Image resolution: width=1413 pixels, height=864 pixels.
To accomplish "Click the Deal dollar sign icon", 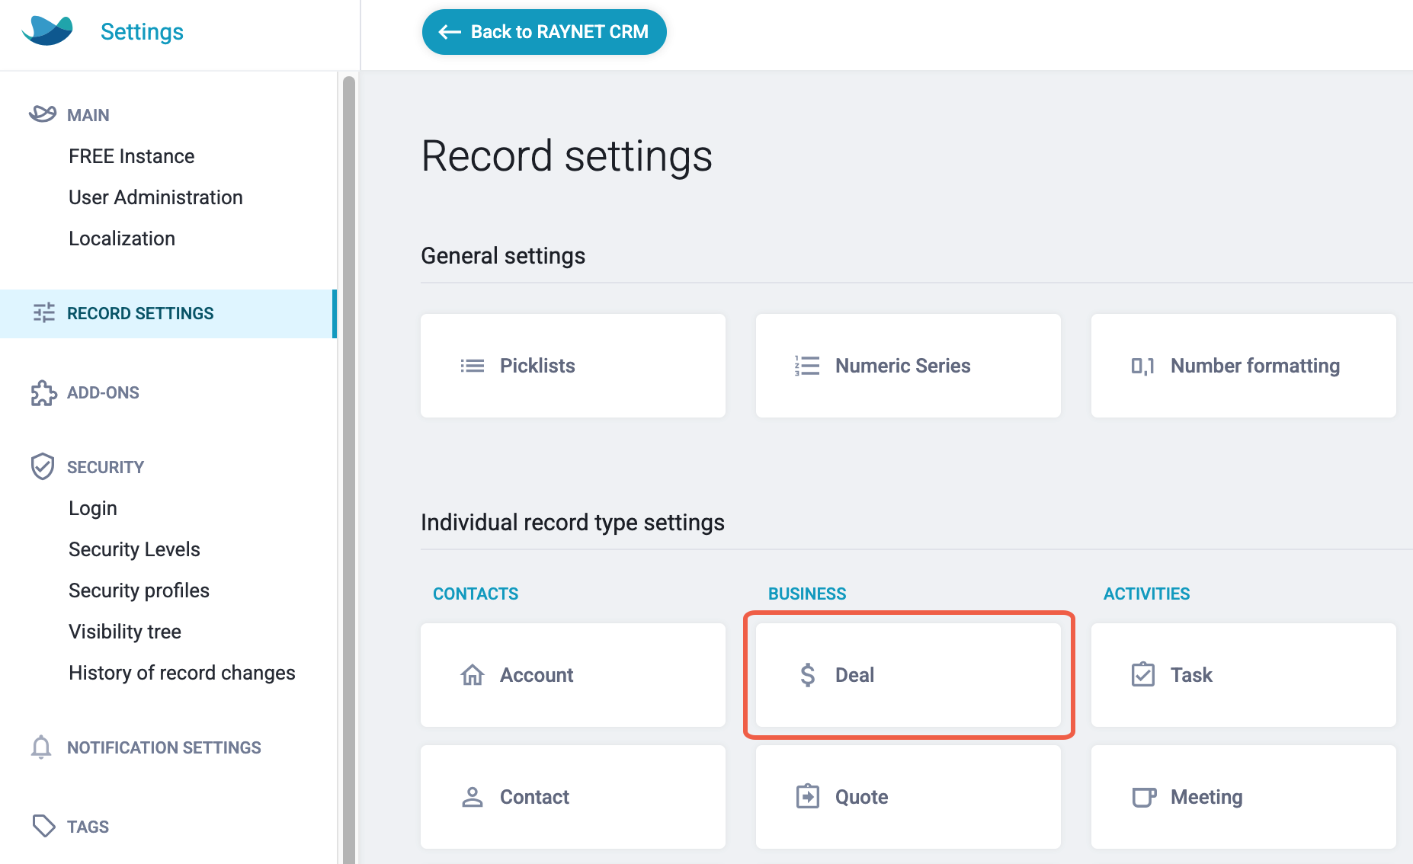I will point(808,675).
